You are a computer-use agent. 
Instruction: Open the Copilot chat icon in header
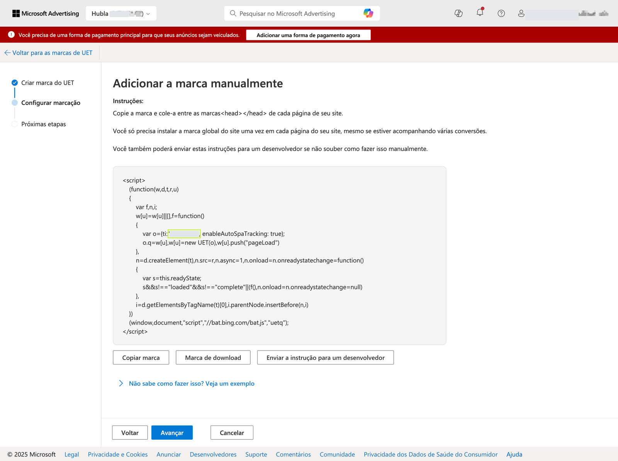(458, 14)
